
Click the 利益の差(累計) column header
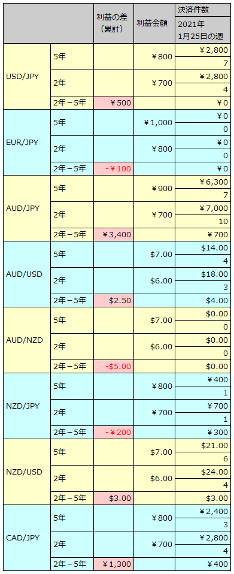pyautogui.click(x=114, y=23)
